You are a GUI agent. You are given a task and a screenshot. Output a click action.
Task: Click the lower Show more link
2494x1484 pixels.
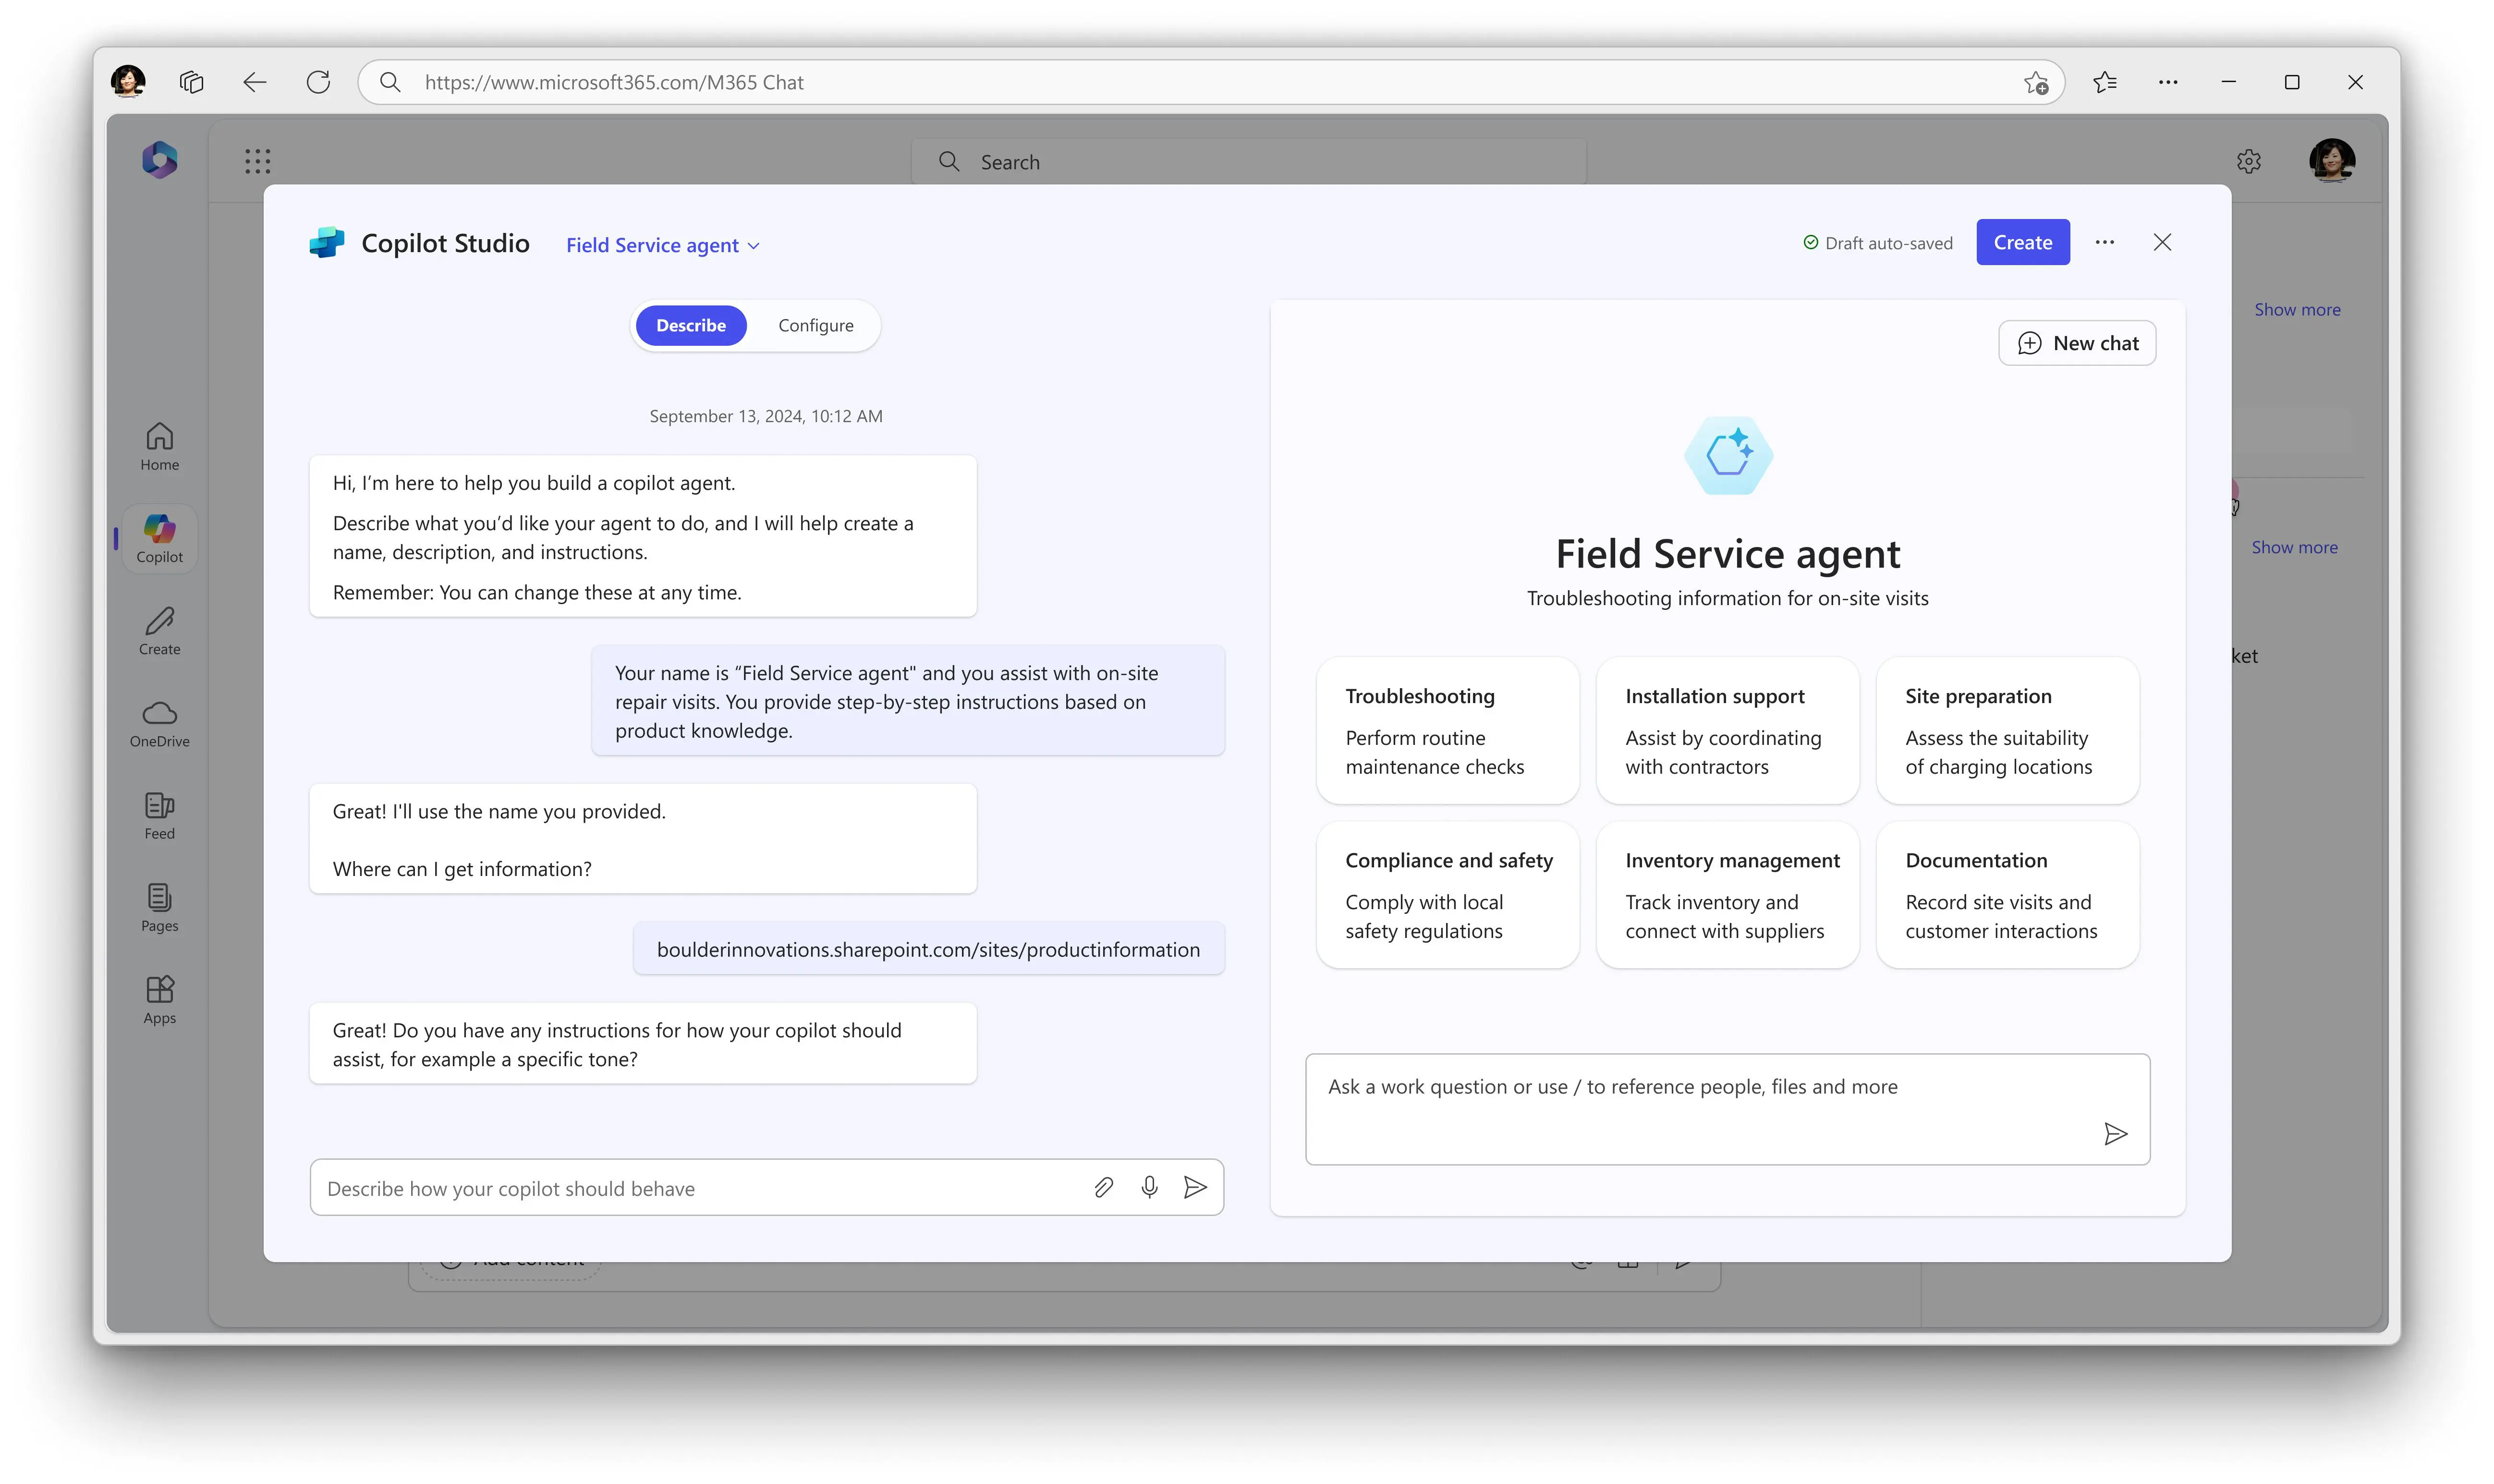(2294, 547)
